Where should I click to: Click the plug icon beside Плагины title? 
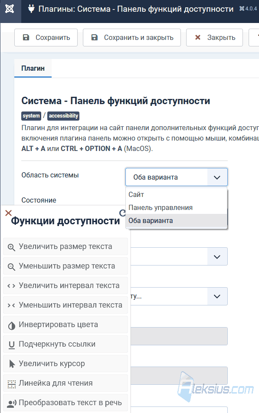click(31, 9)
